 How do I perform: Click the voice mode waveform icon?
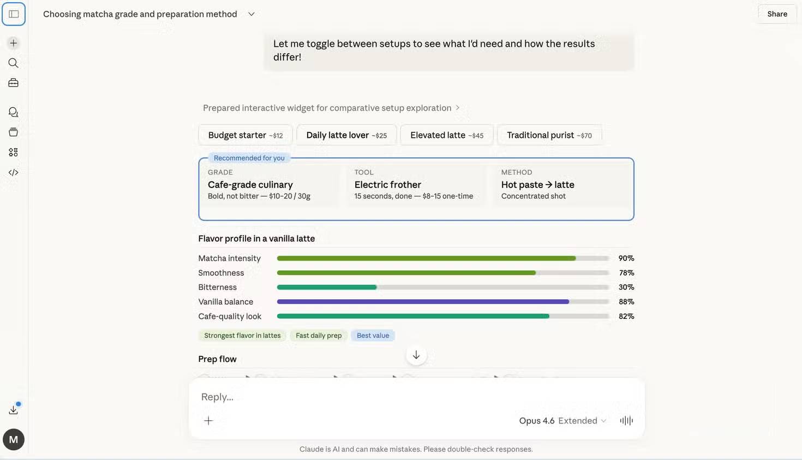click(x=626, y=420)
